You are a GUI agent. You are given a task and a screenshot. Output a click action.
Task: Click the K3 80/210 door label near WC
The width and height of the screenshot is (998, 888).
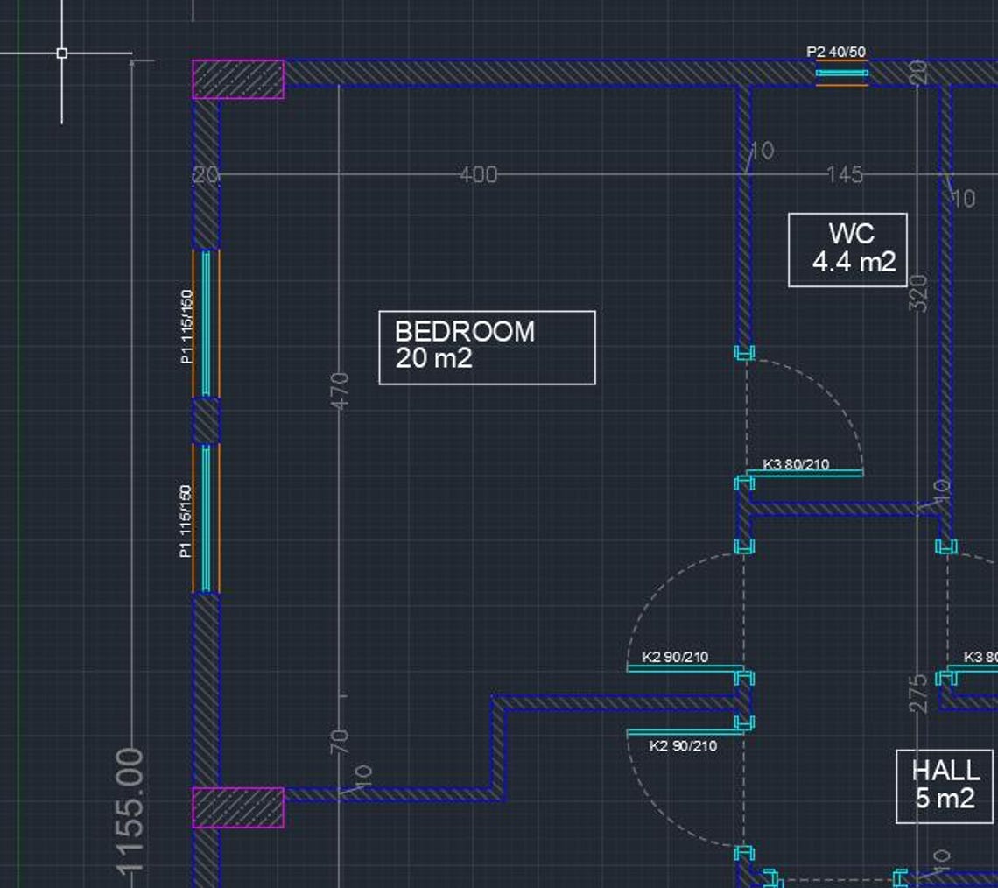click(x=795, y=462)
